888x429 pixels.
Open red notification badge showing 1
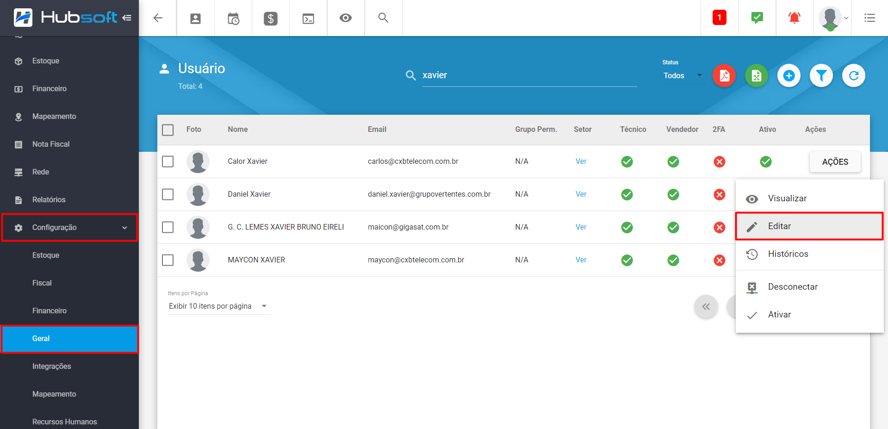[x=720, y=18]
